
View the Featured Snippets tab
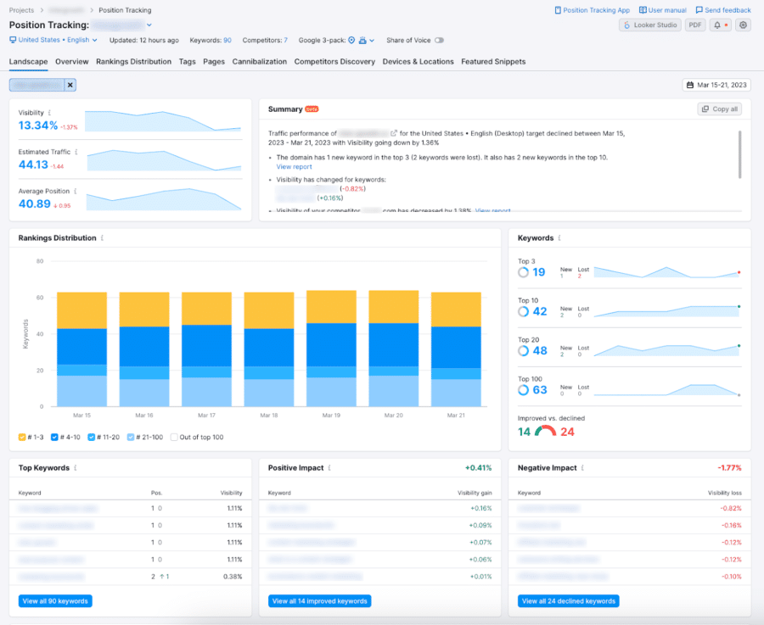[493, 62]
